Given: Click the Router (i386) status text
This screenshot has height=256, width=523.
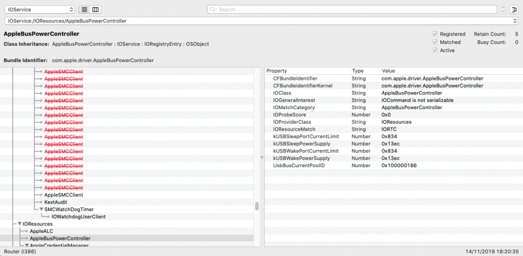Looking at the screenshot, I should coord(20,251).
